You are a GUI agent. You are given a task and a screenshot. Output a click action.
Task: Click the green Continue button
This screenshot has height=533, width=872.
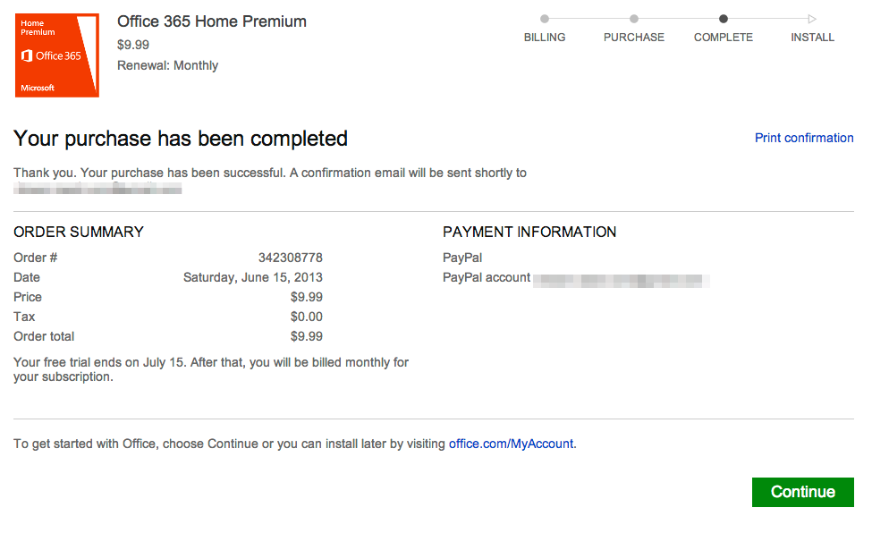pos(803,492)
